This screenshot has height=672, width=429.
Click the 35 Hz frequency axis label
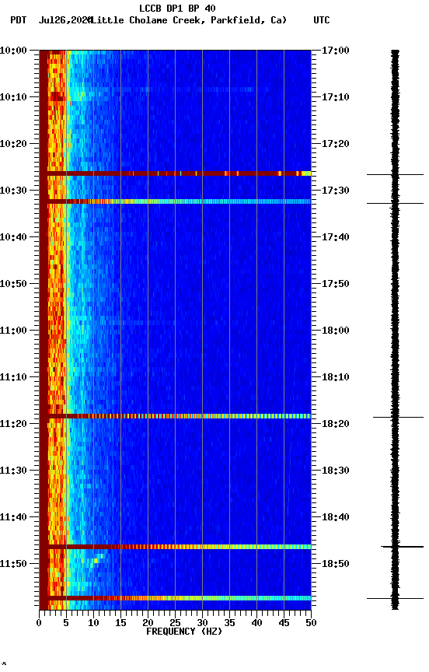point(229,623)
